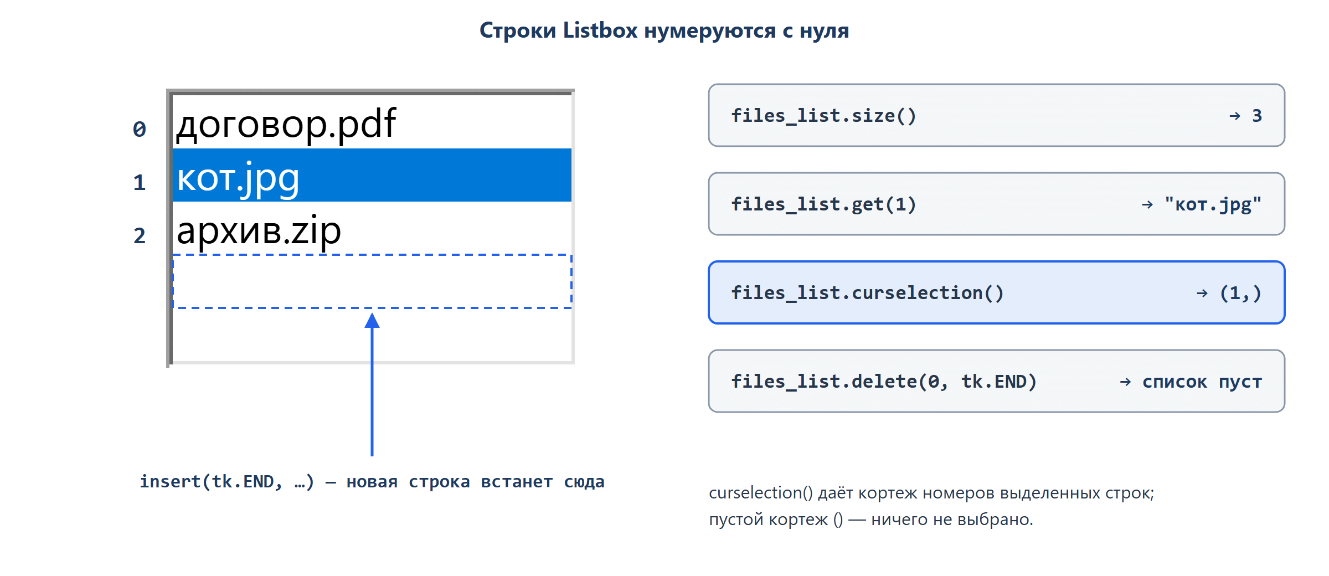Select the highlighted files_list.curselection() card

(997, 292)
